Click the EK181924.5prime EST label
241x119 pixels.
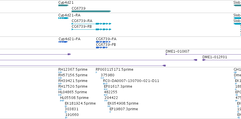[x=80, y=103]
